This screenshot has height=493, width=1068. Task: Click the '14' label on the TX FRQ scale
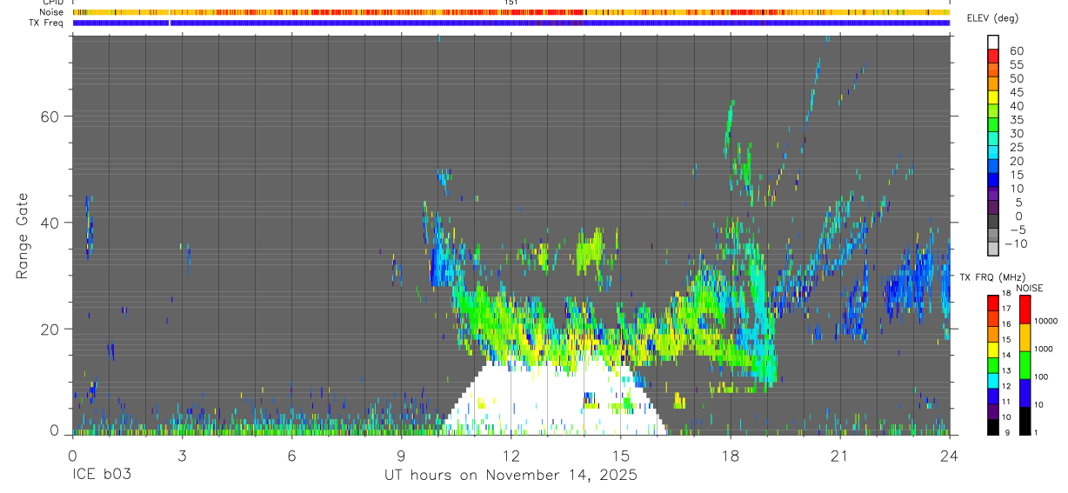(x=1007, y=356)
